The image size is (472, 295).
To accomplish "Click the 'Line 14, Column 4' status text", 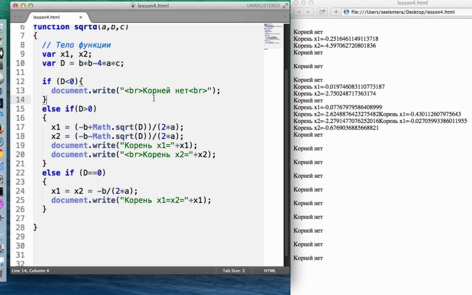I will tap(30, 270).
